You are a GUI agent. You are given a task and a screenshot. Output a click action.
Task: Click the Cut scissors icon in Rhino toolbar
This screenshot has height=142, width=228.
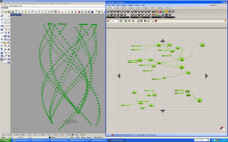click(19, 12)
